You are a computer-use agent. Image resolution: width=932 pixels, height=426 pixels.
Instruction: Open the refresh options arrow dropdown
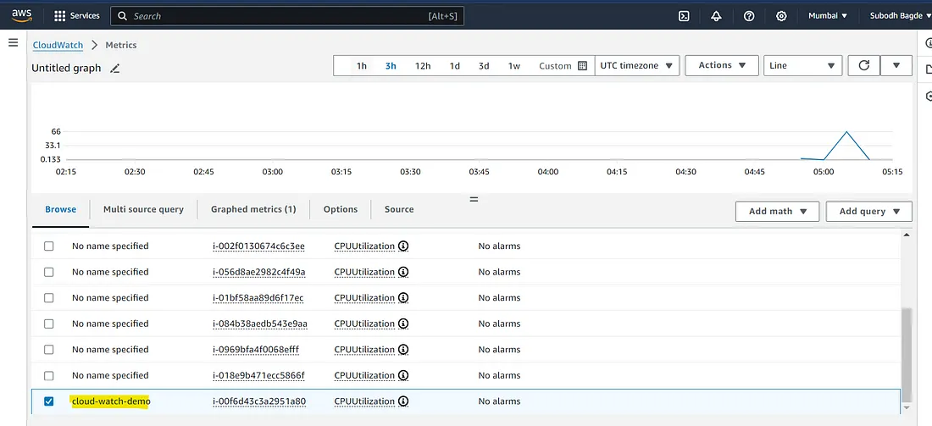point(896,65)
